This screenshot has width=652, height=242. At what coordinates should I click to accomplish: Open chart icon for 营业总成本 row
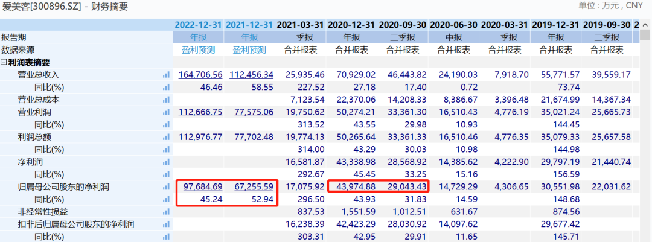[x=167, y=100]
